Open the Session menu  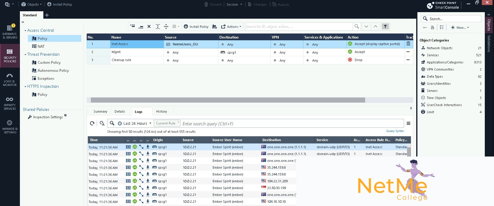click(x=234, y=4)
